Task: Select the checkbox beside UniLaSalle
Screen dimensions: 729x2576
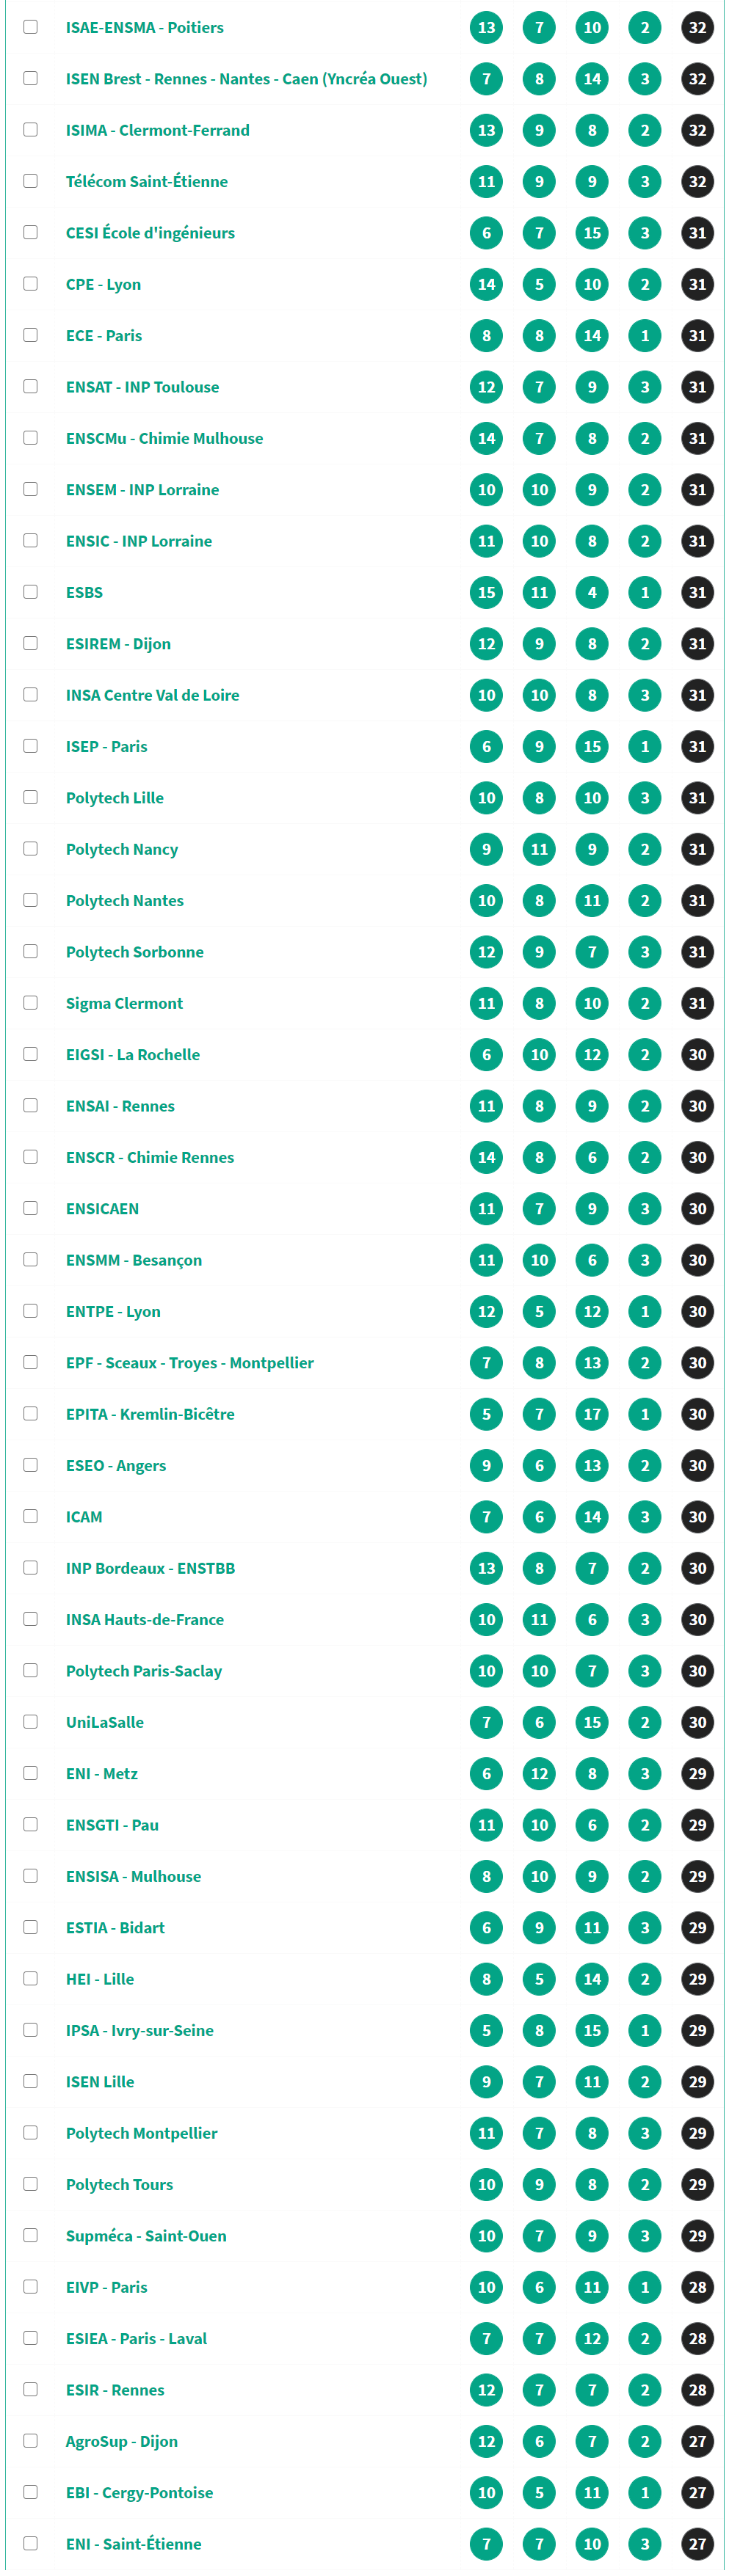Action: (x=31, y=1721)
